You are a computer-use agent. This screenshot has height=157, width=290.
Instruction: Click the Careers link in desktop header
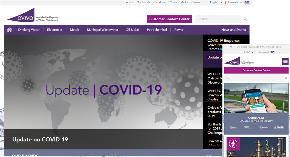point(196,2)
